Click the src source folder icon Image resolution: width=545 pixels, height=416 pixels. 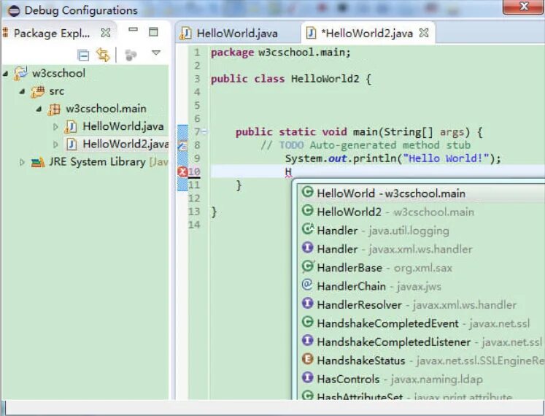pos(37,91)
